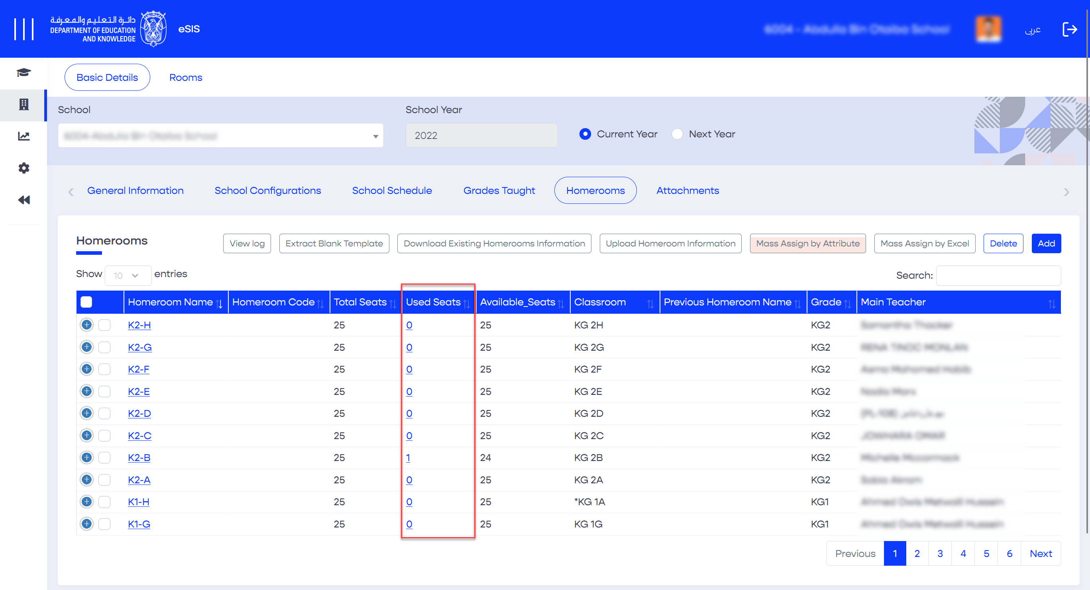This screenshot has width=1090, height=590.
Task: Open the School dropdown
Action: pos(220,135)
